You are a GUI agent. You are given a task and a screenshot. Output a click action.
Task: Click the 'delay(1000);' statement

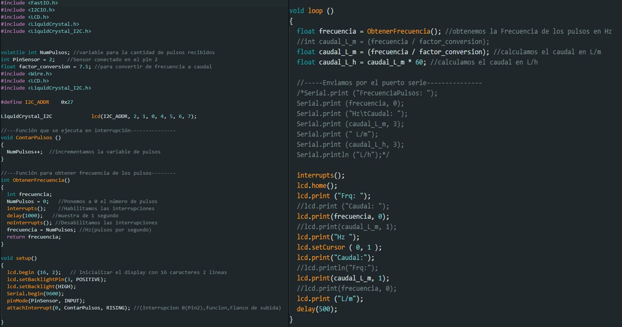[x=25, y=215]
